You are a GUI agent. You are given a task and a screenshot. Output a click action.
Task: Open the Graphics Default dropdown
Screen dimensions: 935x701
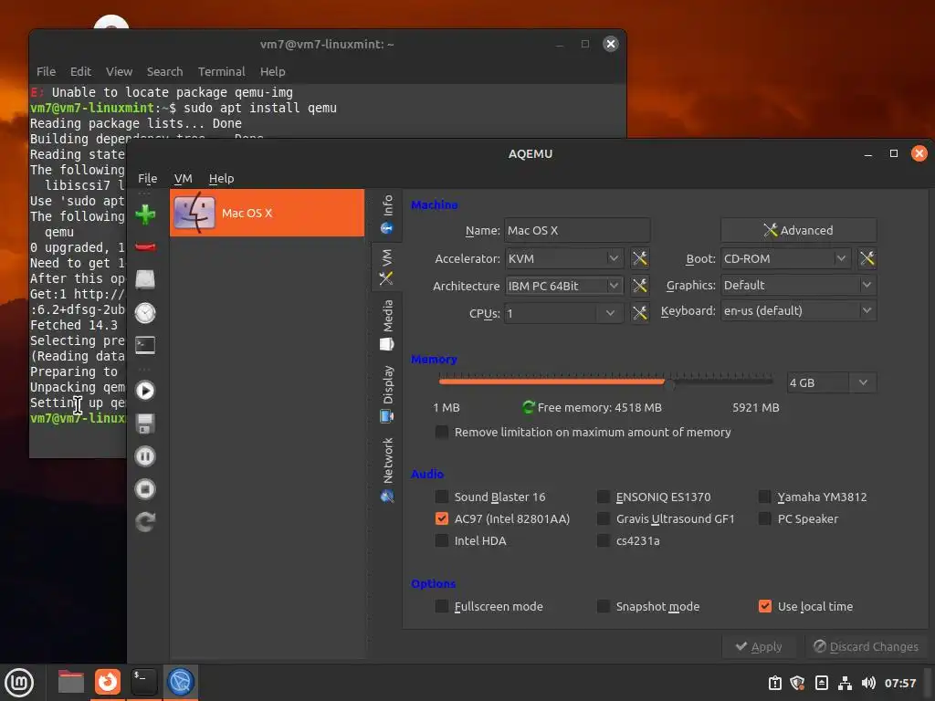pyautogui.click(x=798, y=285)
